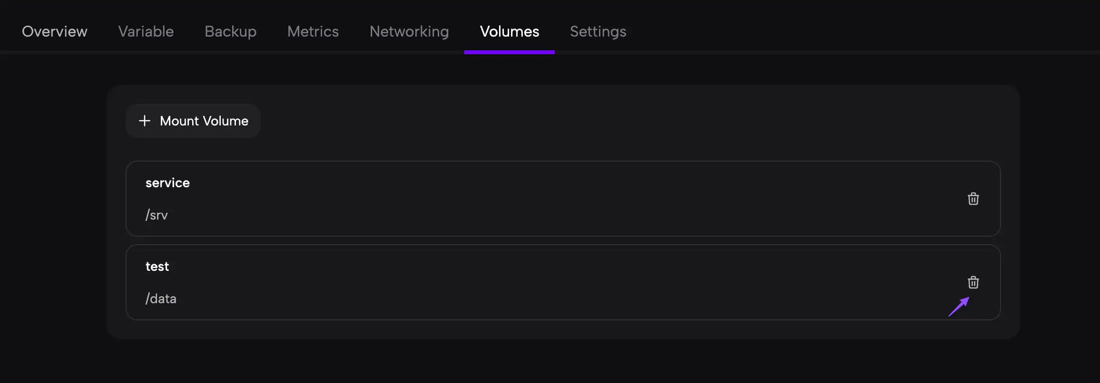Open the Settings tab
The width and height of the screenshot is (1100, 383).
tap(598, 31)
